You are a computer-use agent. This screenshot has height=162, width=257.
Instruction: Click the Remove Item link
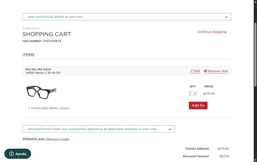coord(218,71)
